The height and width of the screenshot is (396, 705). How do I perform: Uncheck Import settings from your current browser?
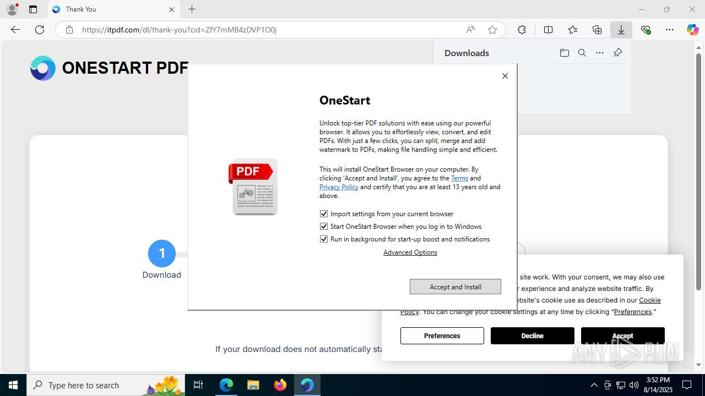tap(324, 214)
